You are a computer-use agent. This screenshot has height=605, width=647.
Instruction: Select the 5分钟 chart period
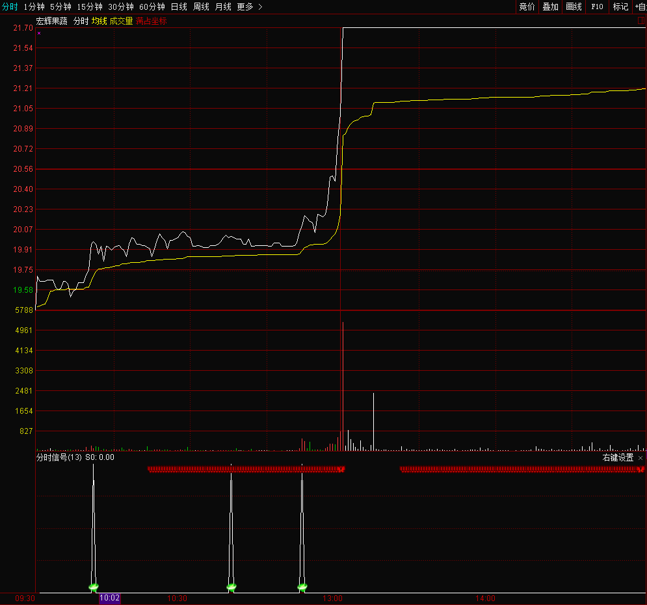point(60,7)
